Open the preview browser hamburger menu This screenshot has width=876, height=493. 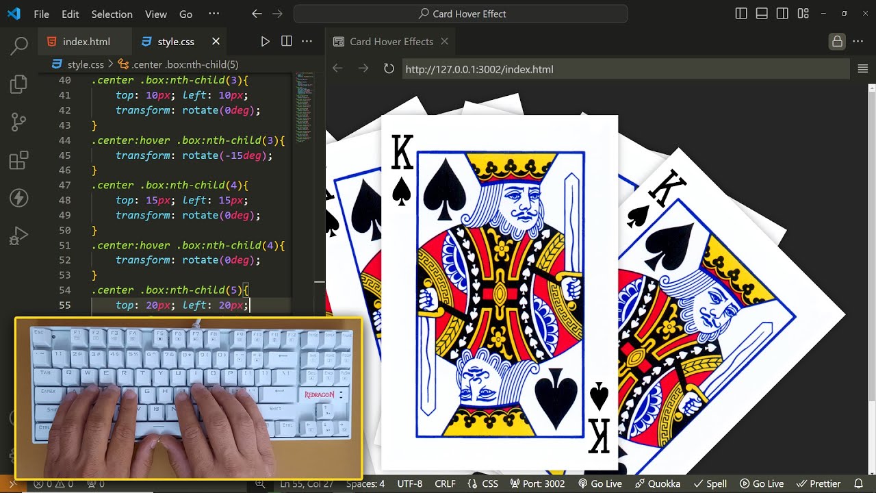(x=863, y=68)
